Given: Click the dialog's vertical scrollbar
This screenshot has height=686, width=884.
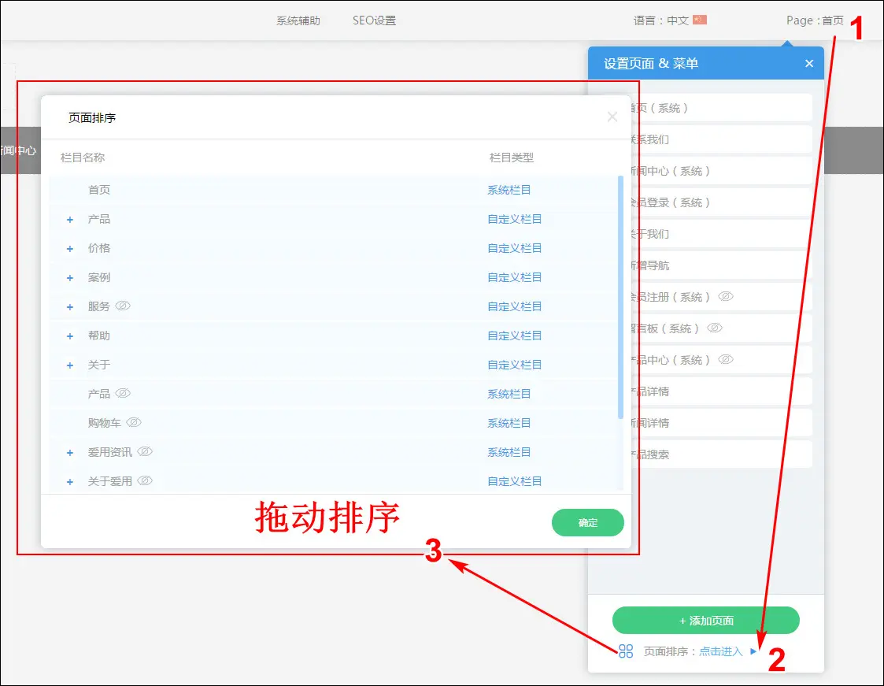Looking at the screenshot, I should tap(620, 299).
